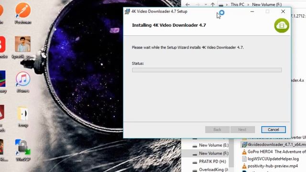
Task: Click drive icon beside New Volume (E:)
Action: [195, 146]
